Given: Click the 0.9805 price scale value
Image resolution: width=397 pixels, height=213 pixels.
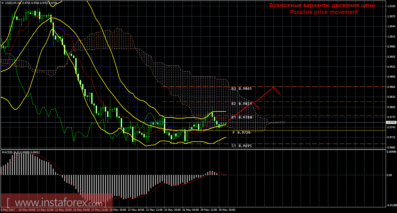Looking at the screenshot, I should pyautogui.click(x=391, y=107).
